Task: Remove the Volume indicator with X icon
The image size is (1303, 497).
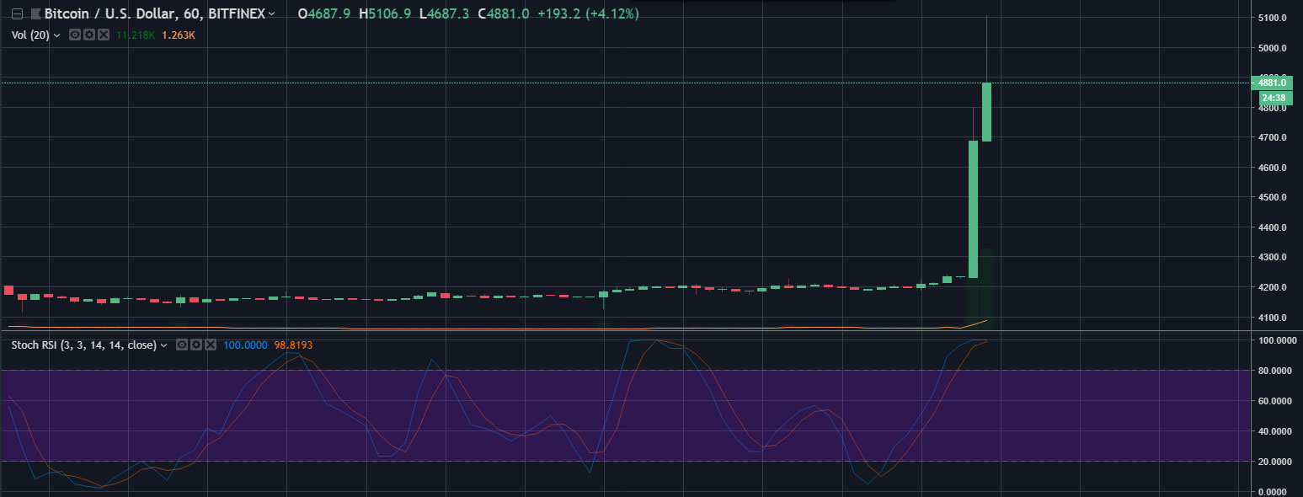Action: (103, 35)
